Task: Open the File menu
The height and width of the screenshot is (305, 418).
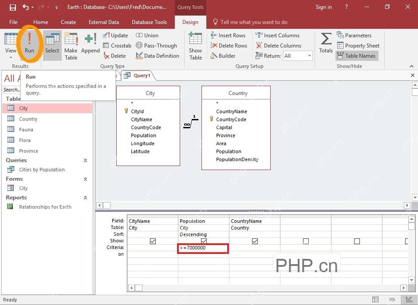Action: (x=13, y=22)
